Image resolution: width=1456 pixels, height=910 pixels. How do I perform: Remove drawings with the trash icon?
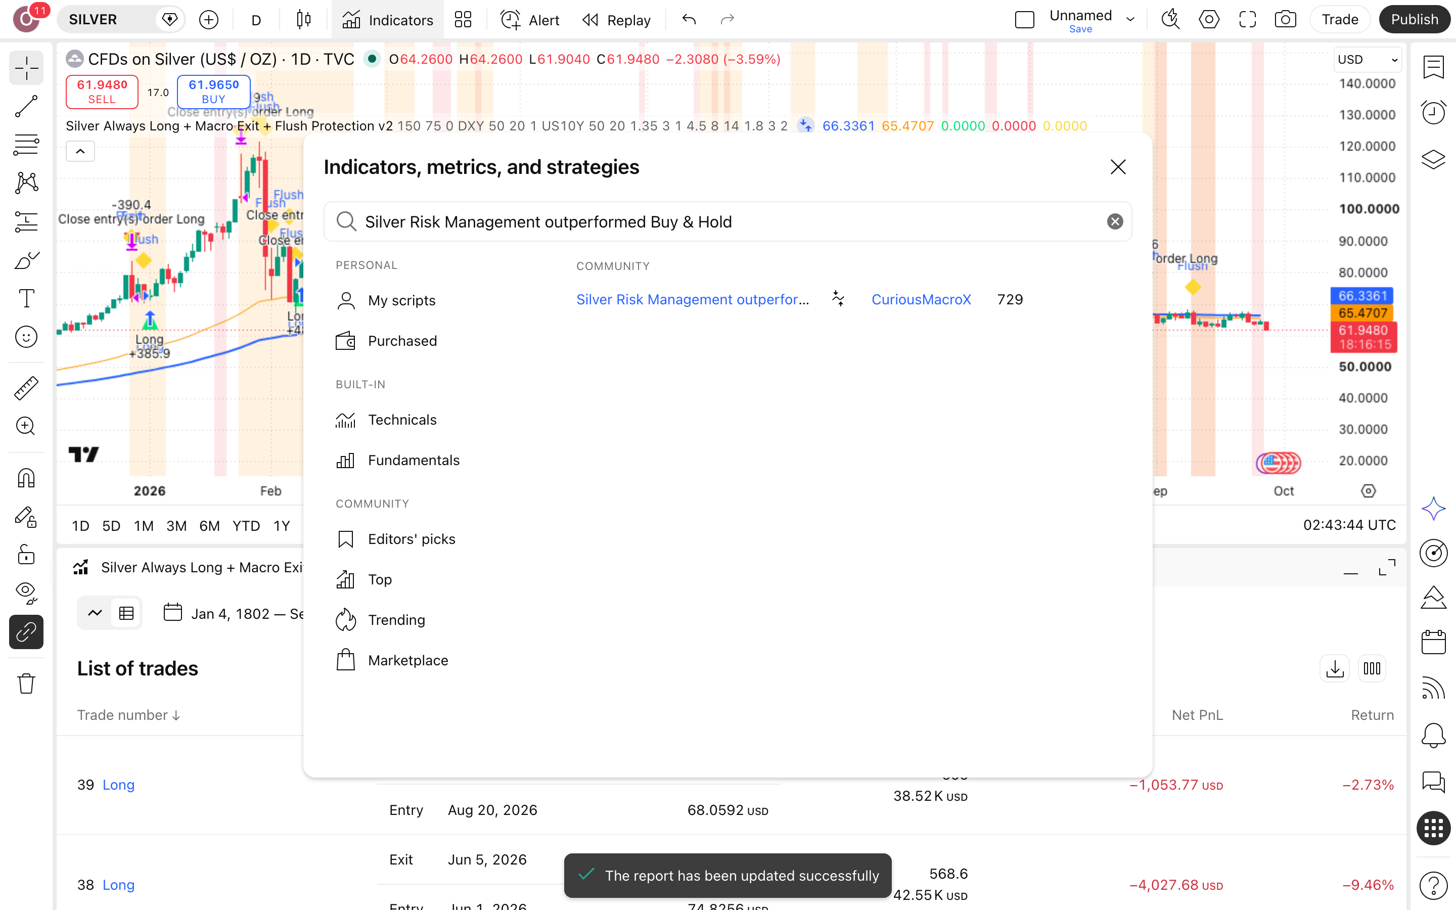tap(26, 683)
